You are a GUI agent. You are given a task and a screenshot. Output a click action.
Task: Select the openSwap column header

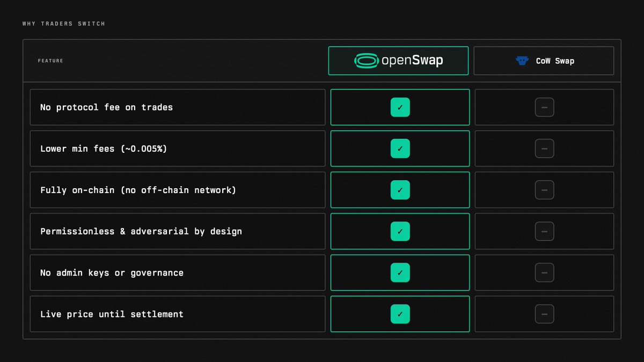point(398,61)
